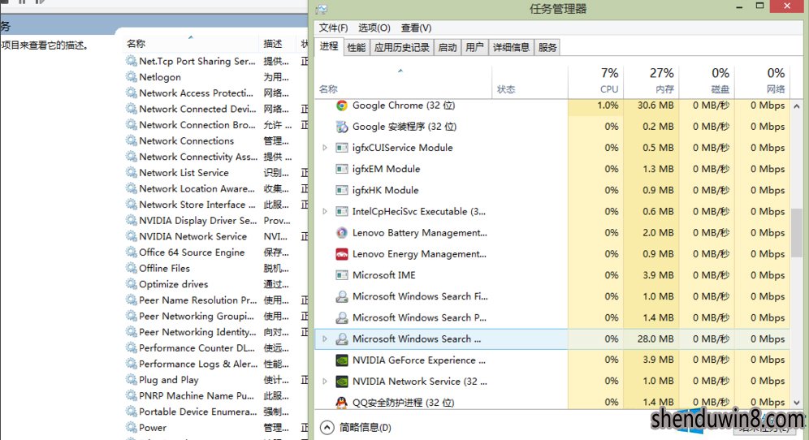Collapse to fewer details with 简略信息 arrow
This screenshot has height=440, width=809.
[x=327, y=428]
